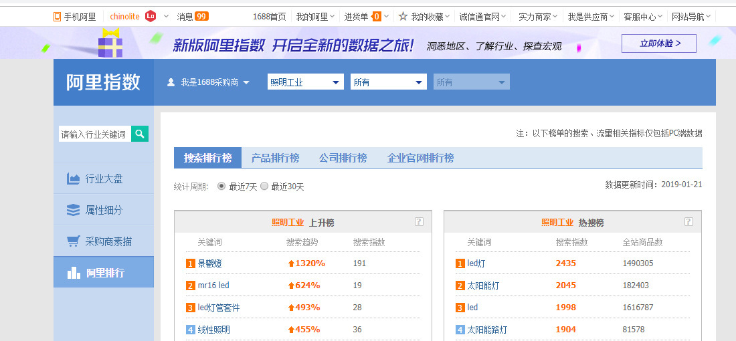
Task: Click the 立即体验 button in banner
Action: (x=658, y=43)
